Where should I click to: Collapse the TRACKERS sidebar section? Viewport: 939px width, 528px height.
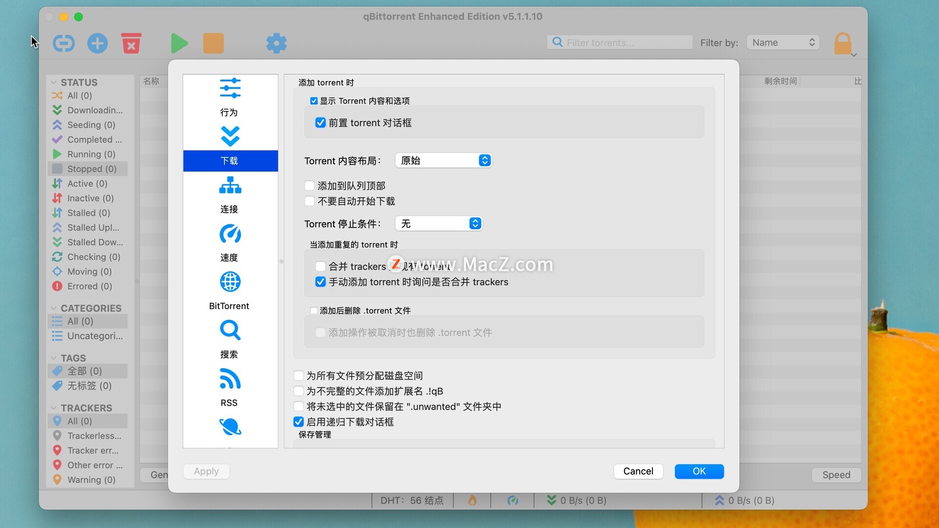[x=54, y=408]
